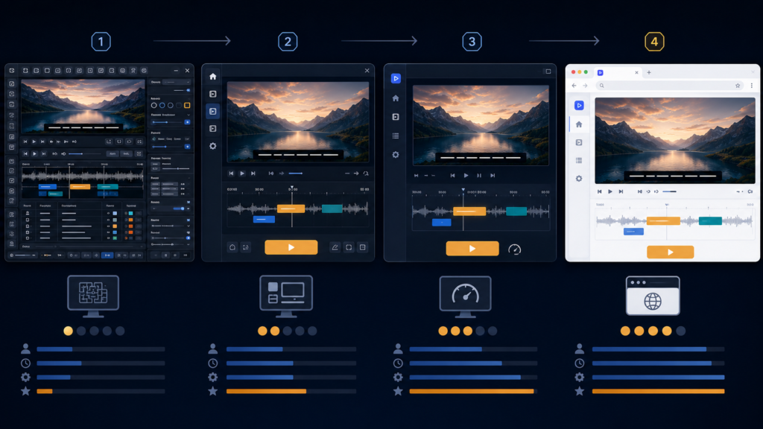Click the blue playhead marker on window 3's timeline
The image size is (763, 429).
pyautogui.click(x=463, y=190)
